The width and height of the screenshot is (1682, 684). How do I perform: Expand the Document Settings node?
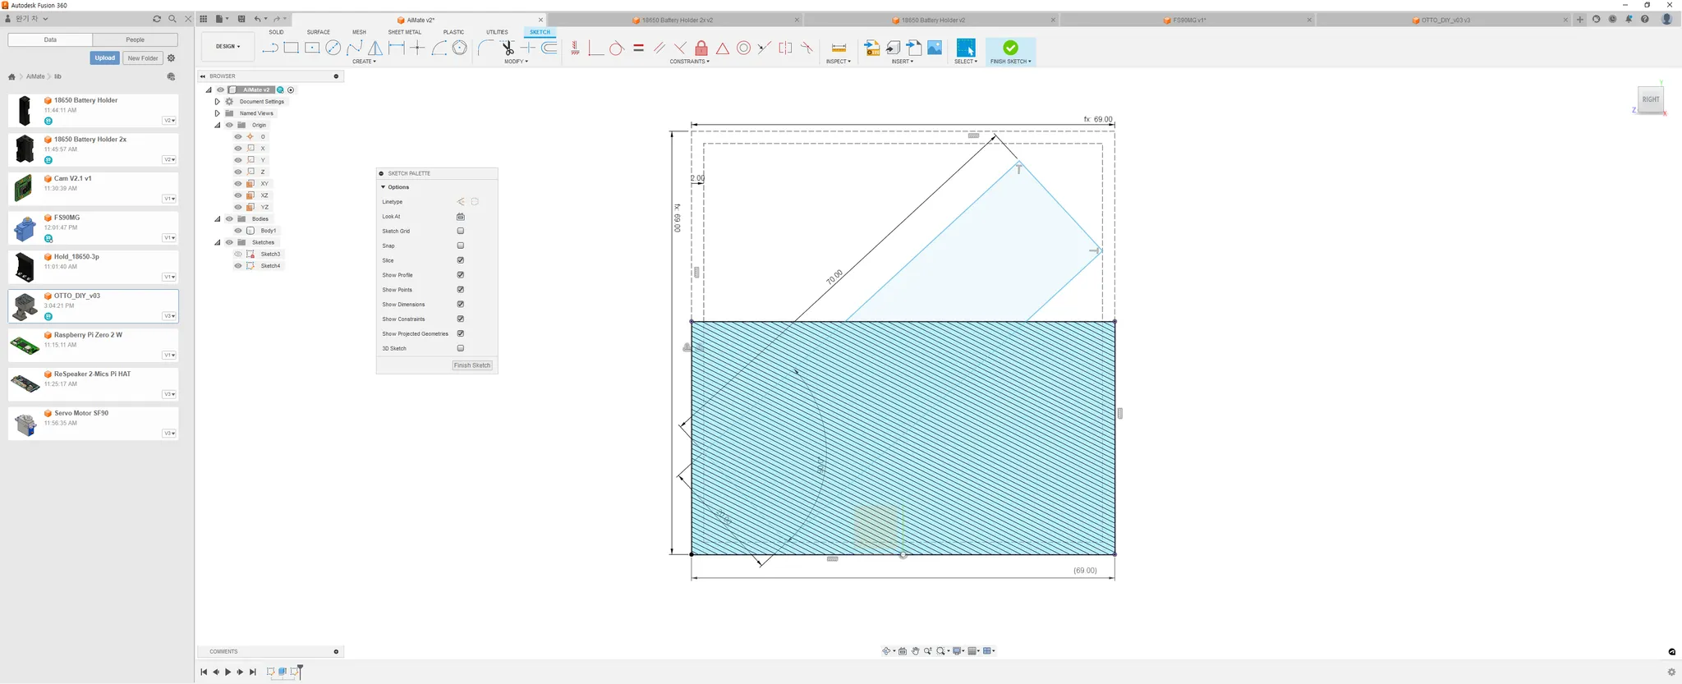click(x=217, y=102)
